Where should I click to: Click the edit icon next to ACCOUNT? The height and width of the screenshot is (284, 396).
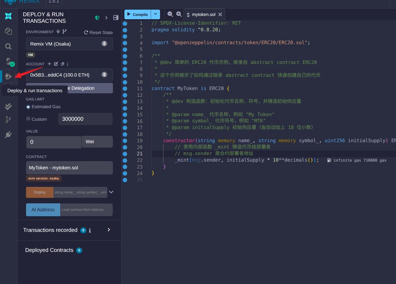coord(56,64)
